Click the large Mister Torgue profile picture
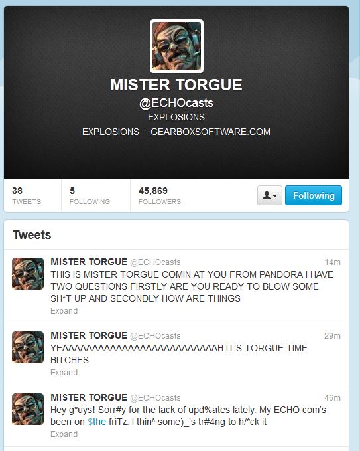 (176, 46)
